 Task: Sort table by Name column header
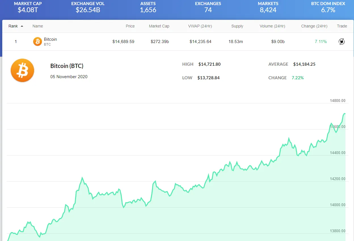(x=38, y=26)
